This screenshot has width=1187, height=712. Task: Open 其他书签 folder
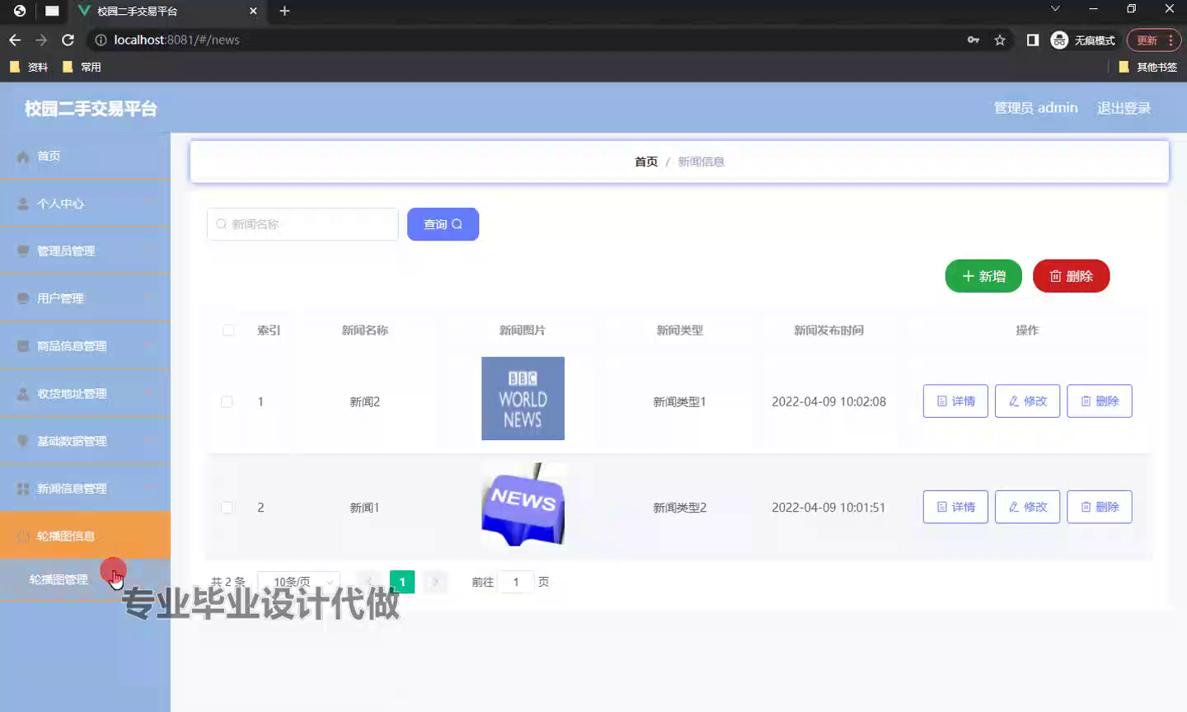click(1147, 67)
